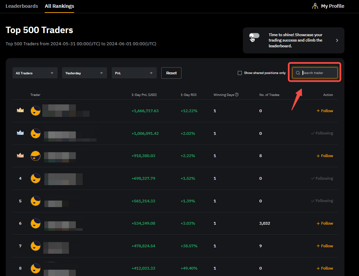Click the blue crown icon beside rank 2
Screen dimensions: 359x276
20,132
